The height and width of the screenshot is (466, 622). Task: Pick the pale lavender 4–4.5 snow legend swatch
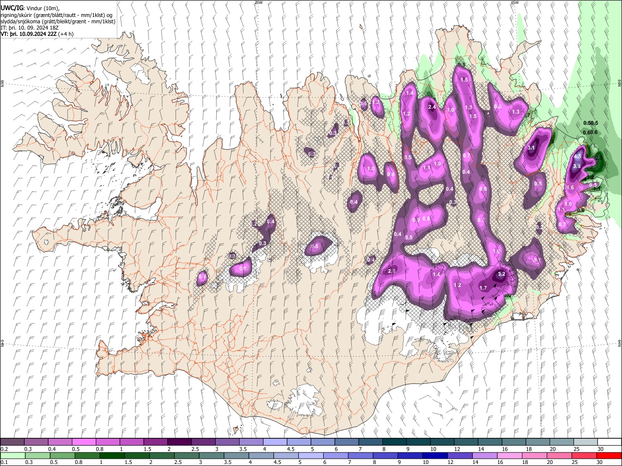coord(275,442)
